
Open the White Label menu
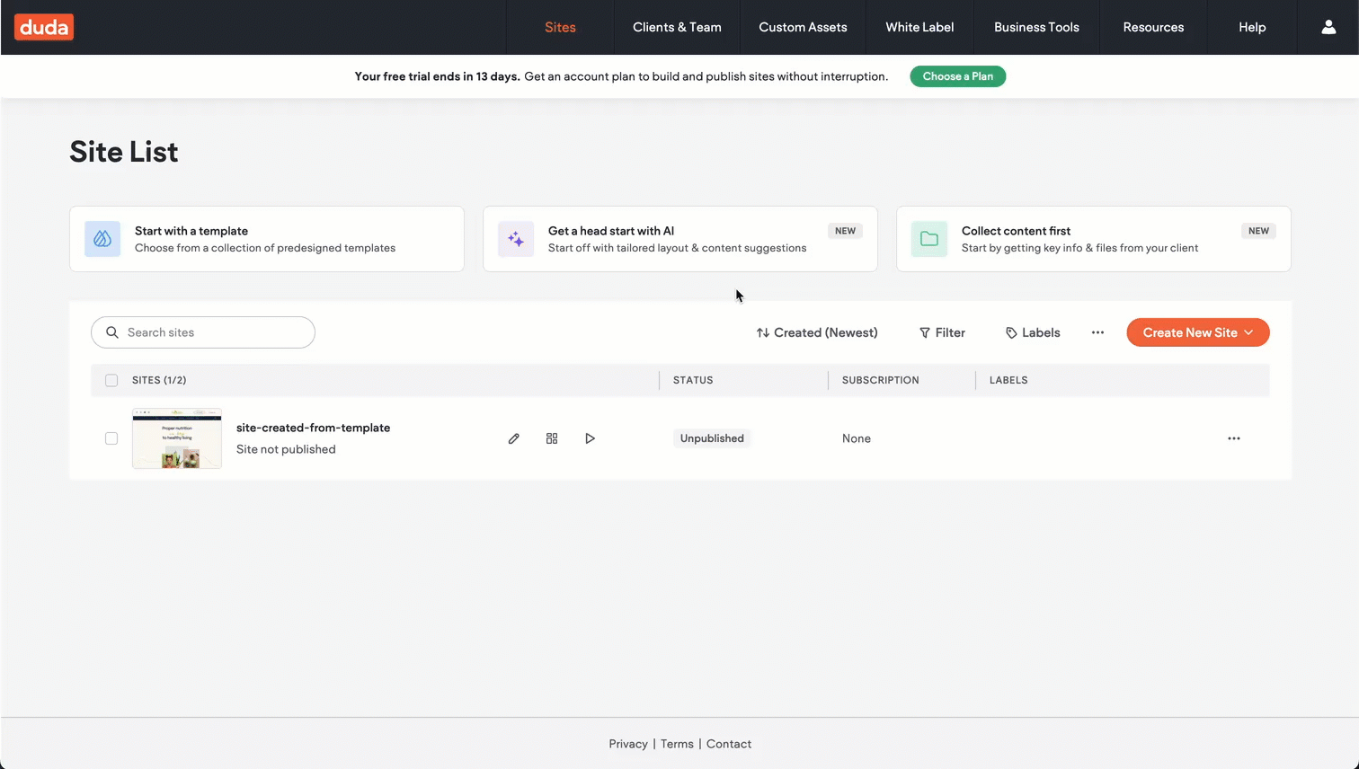(x=919, y=27)
